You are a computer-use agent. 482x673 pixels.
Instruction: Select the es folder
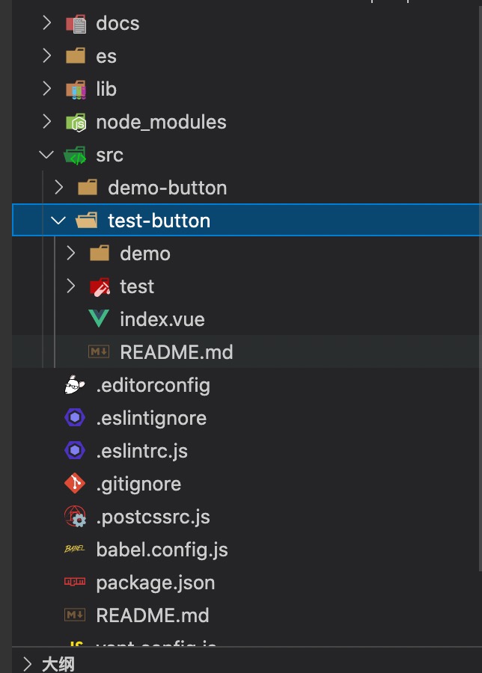pyautogui.click(x=106, y=56)
